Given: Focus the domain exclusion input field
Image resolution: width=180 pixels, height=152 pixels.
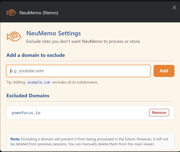Looking at the screenshot, I should [x=78, y=71].
